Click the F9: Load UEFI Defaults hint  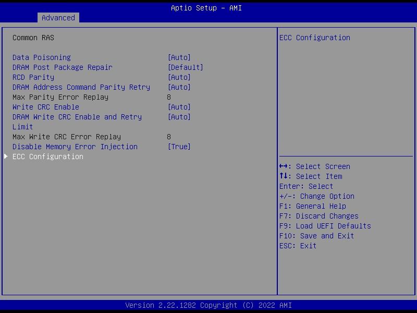(325, 226)
